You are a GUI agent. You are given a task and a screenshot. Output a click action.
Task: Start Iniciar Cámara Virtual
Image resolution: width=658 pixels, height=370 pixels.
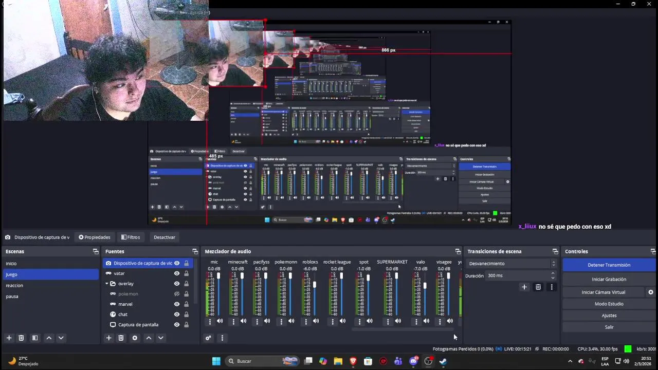604,292
